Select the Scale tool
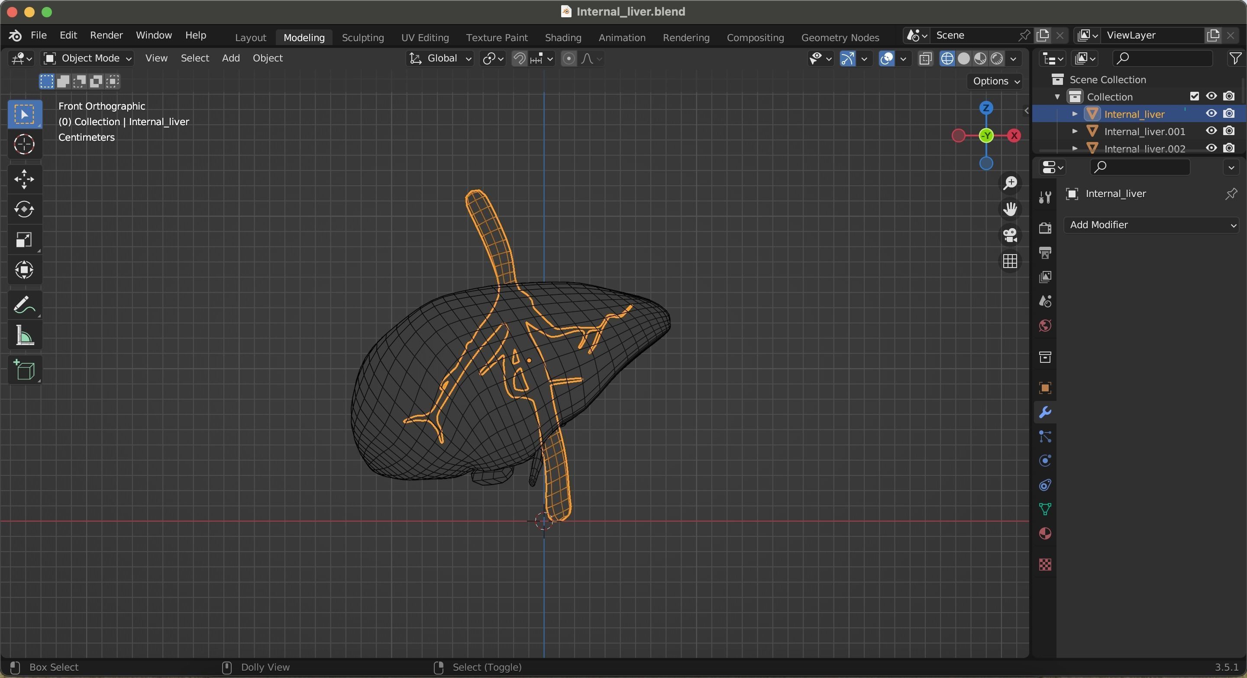 click(x=24, y=239)
